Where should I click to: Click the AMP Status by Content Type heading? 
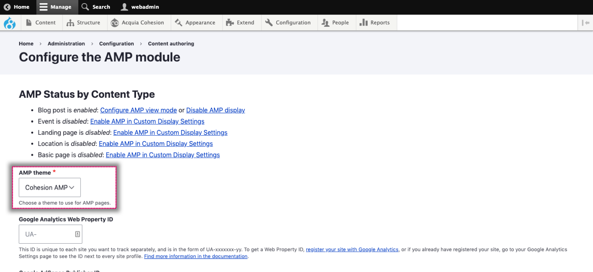pyautogui.click(x=87, y=95)
